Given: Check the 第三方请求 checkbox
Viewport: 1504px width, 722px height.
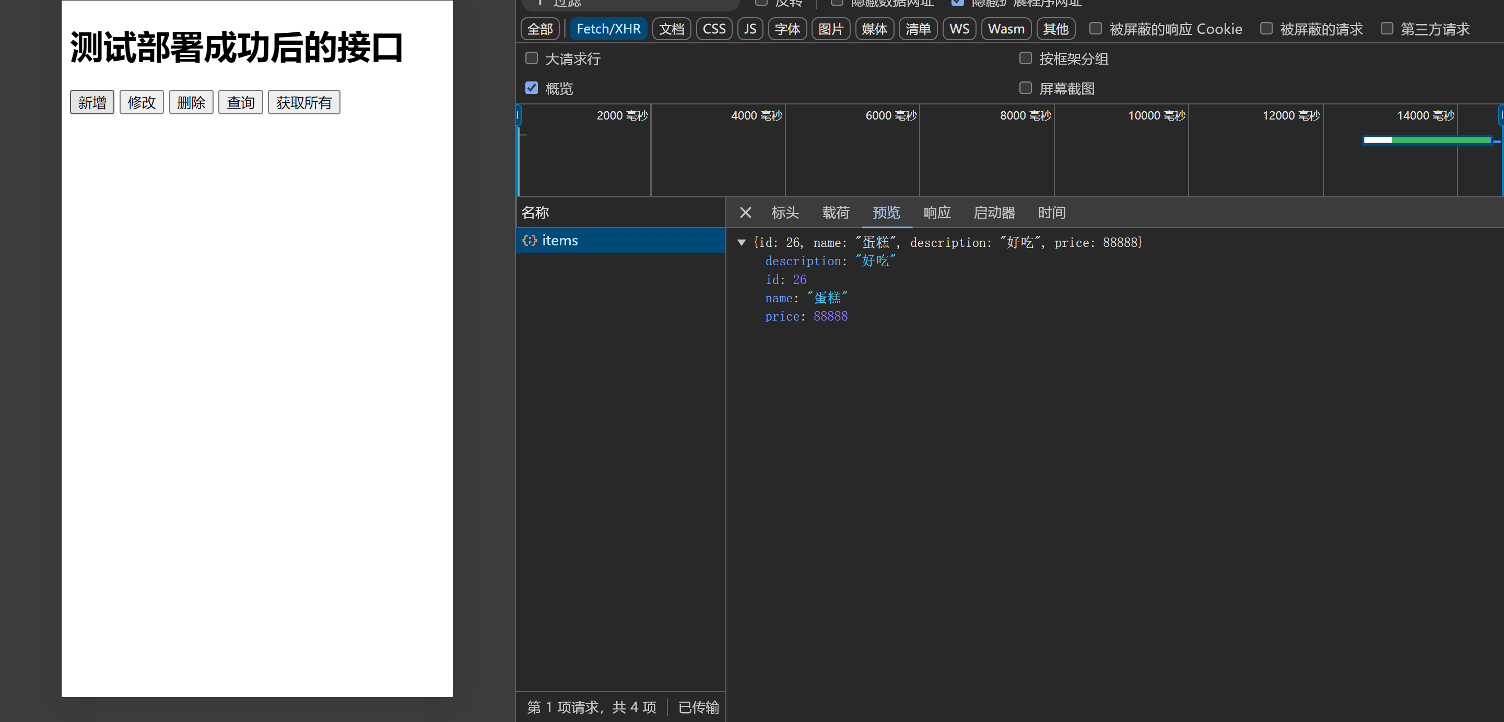Looking at the screenshot, I should [x=1386, y=29].
